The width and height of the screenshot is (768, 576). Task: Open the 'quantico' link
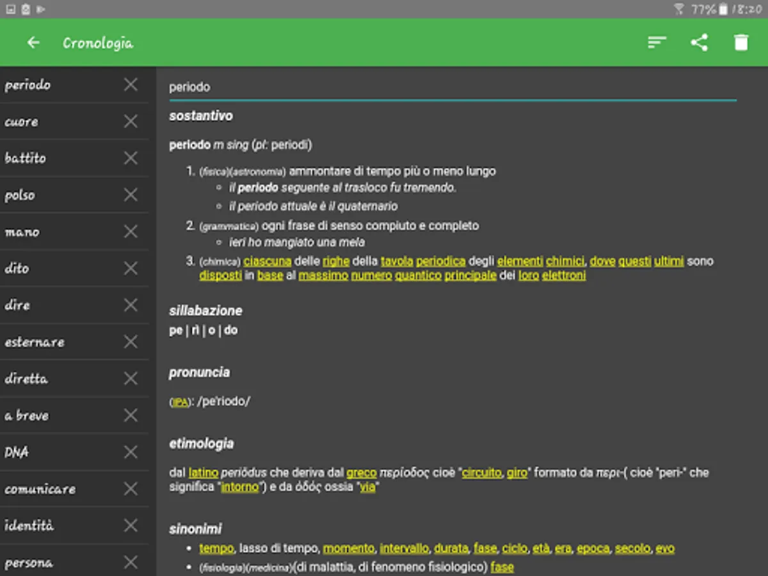coord(419,275)
